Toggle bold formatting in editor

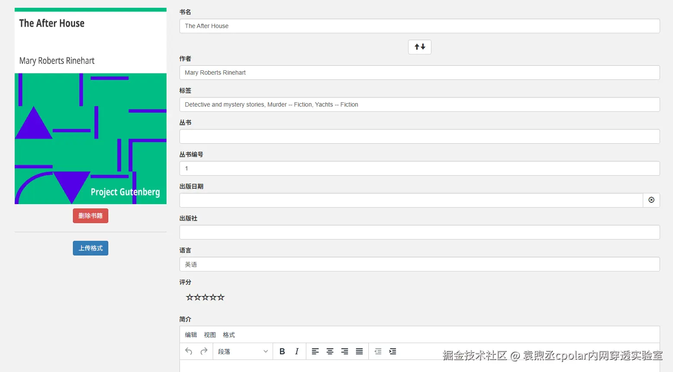[282, 351]
